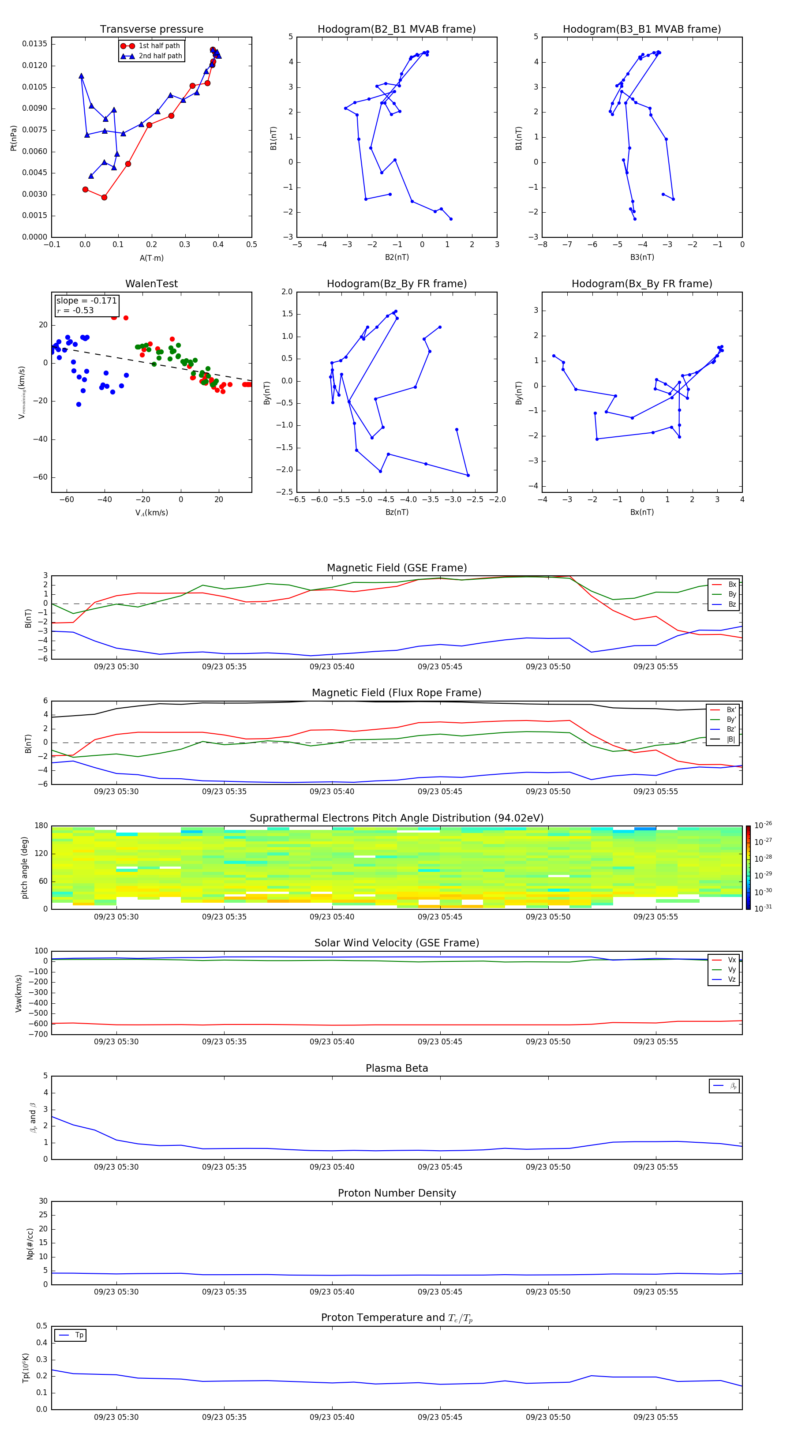Click the "Bx(nT)" x-axis label
794x1456 pixels.
tap(642, 512)
